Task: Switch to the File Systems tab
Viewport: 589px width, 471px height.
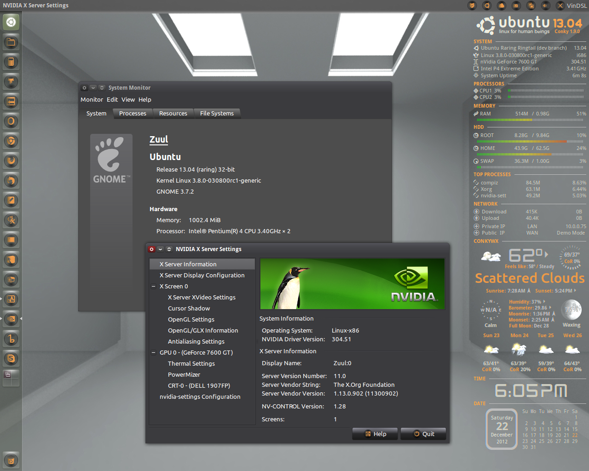Action: [217, 113]
